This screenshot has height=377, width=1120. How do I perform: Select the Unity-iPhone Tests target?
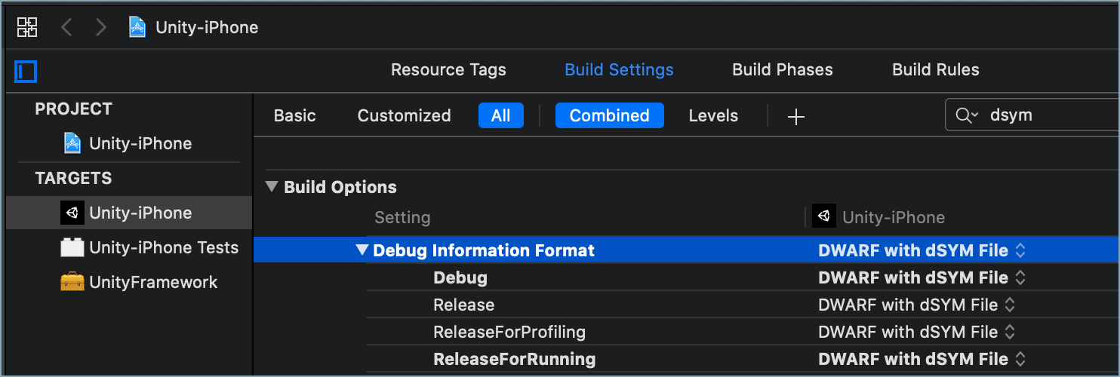(163, 247)
